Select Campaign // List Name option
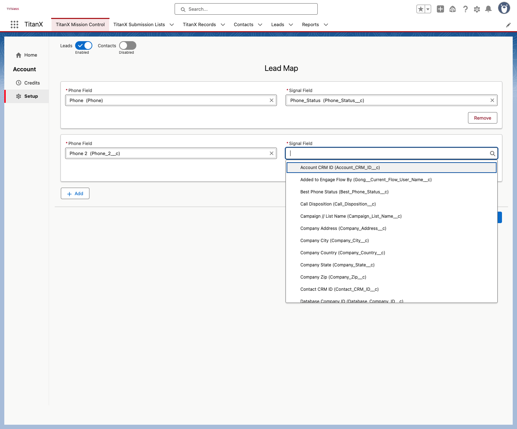The image size is (517, 429). pos(391,216)
